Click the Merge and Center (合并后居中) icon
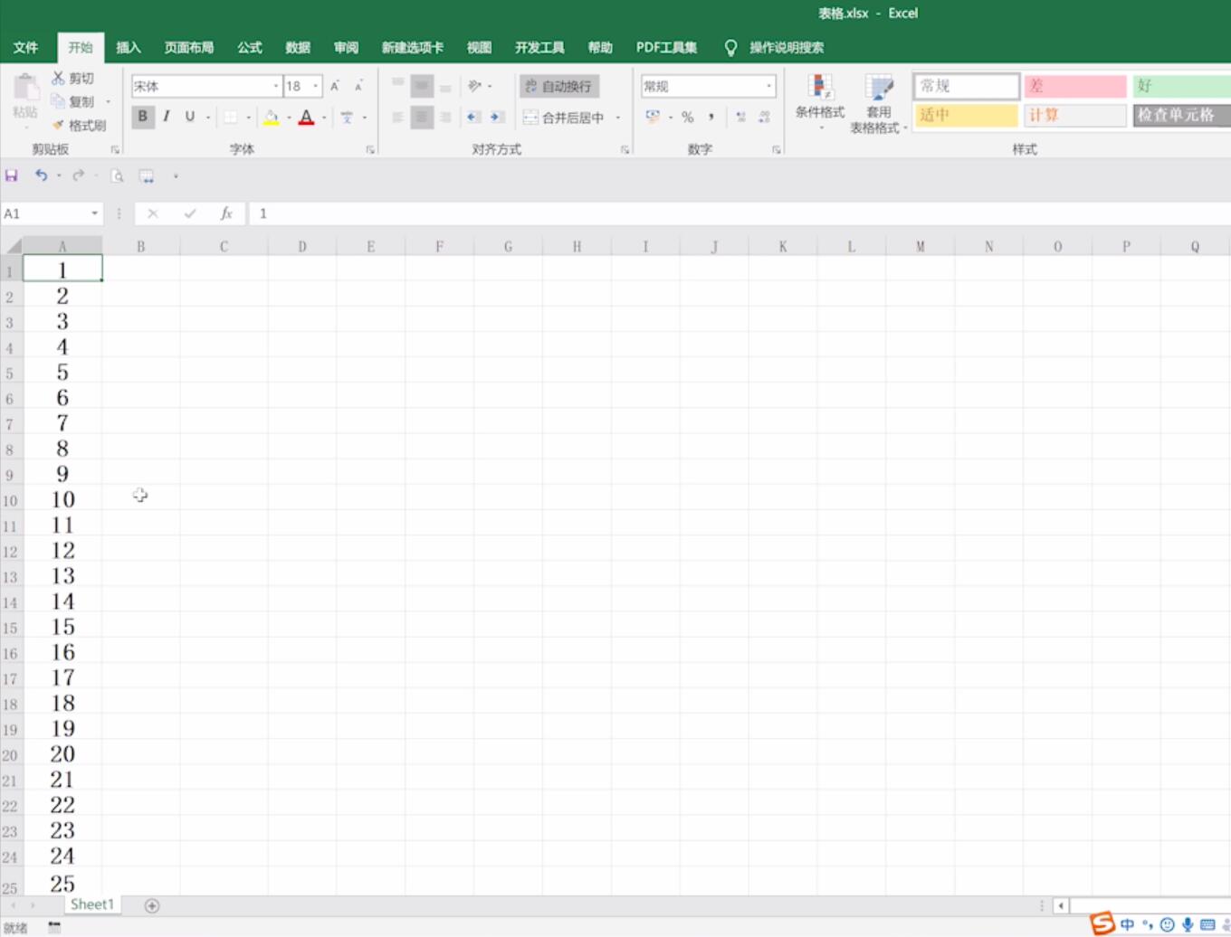 531,118
